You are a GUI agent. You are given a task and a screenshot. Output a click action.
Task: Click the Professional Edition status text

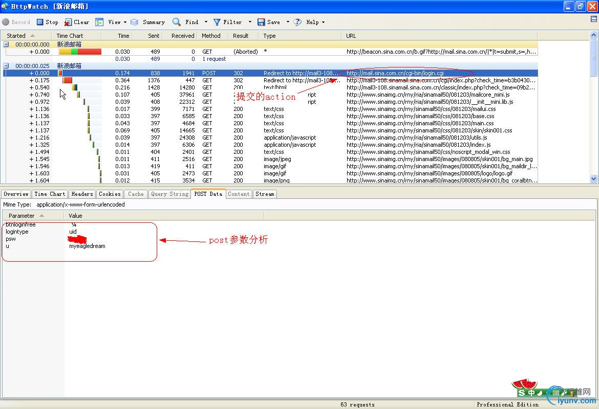tap(507, 404)
